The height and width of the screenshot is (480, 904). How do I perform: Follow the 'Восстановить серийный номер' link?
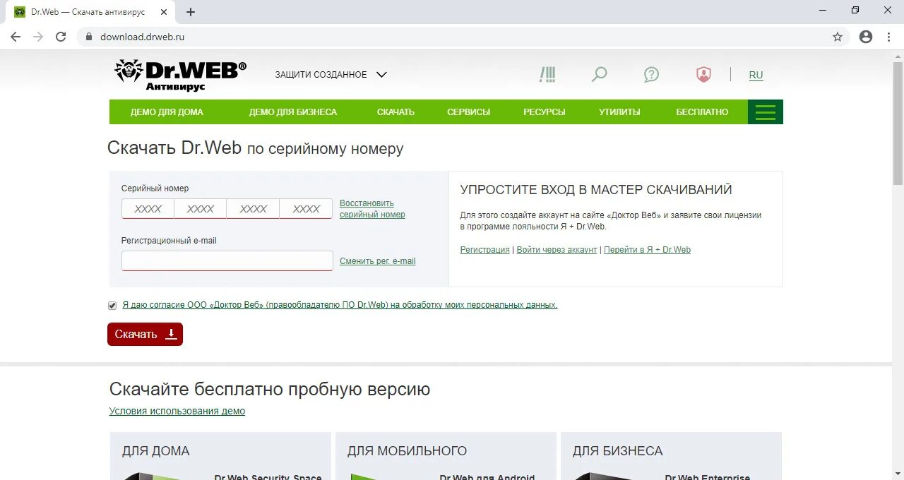point(372,209)
